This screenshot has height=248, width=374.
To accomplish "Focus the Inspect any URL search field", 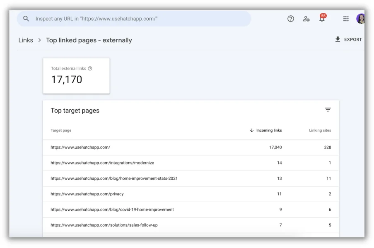I will pyautogui.click(x=134, y=19).
